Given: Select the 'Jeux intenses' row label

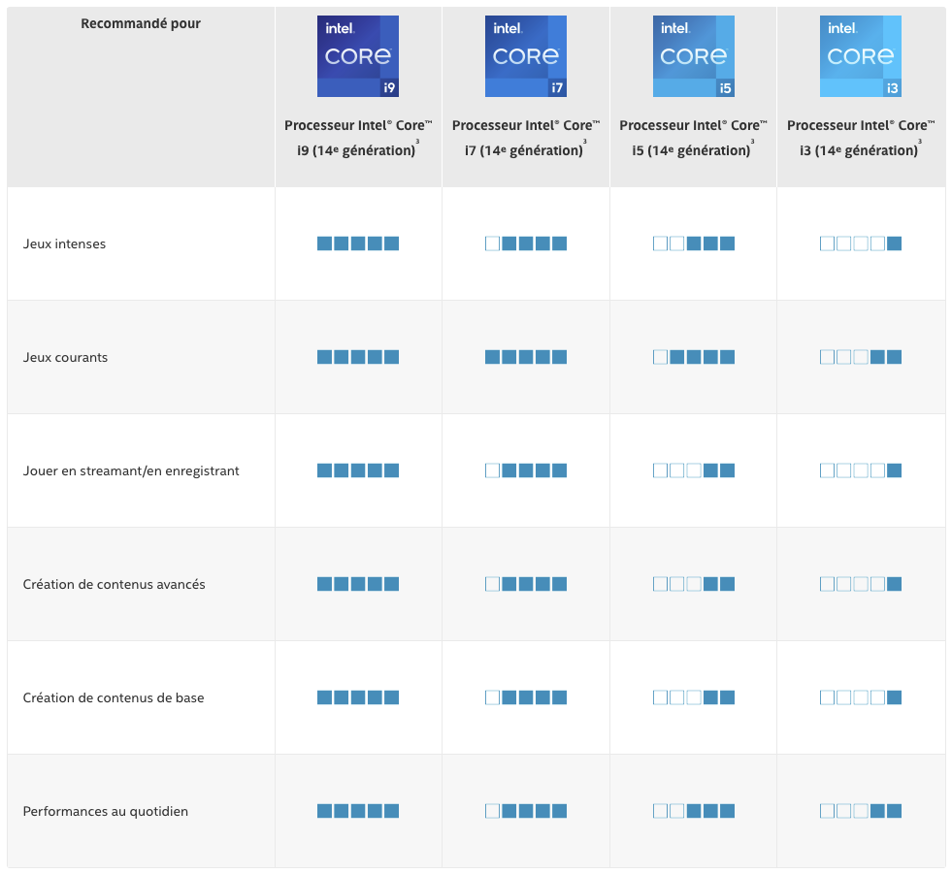Looking at the screenshot, I should pyautogui.click(x=64, y=244).
